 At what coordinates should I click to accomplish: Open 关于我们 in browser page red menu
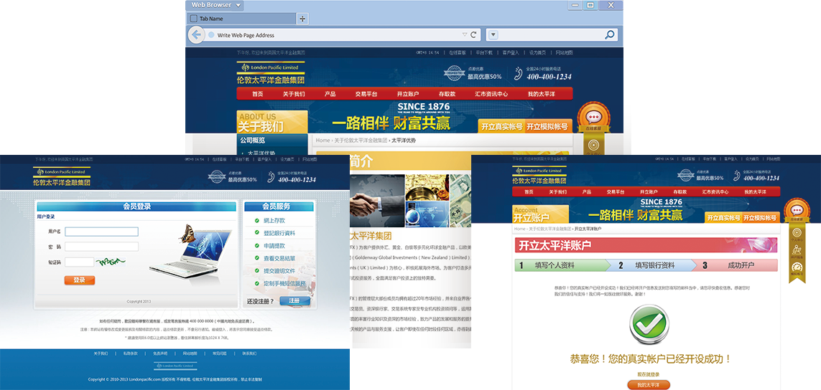point(294,94)
